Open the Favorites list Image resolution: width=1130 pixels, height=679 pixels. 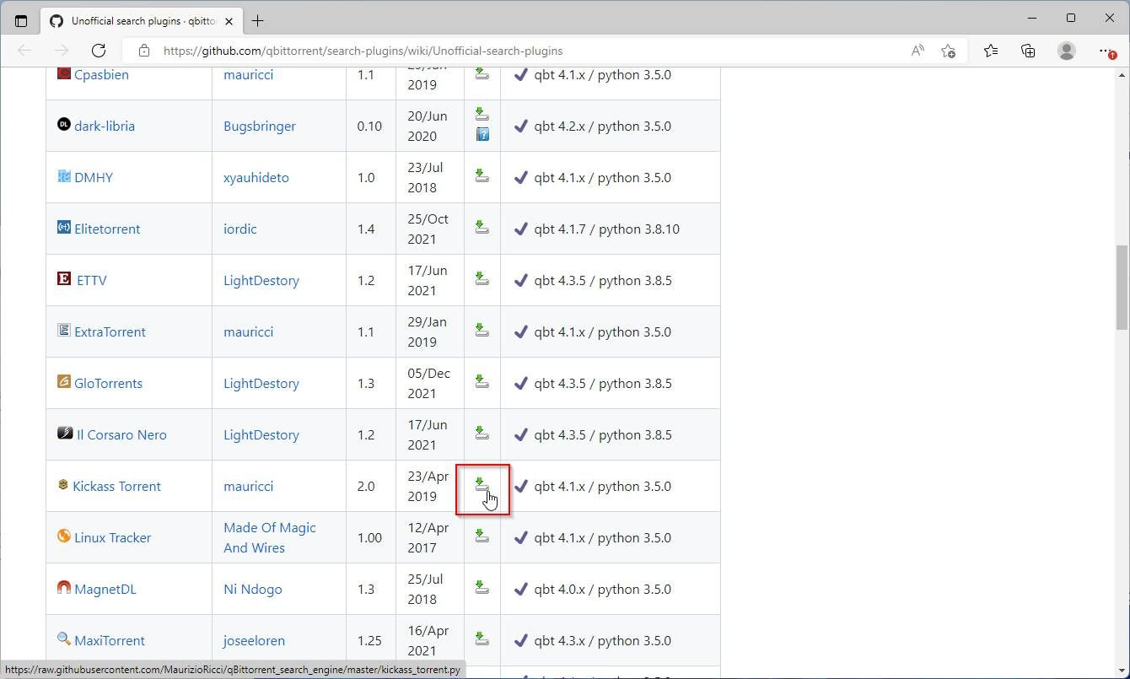pos(990,51)
